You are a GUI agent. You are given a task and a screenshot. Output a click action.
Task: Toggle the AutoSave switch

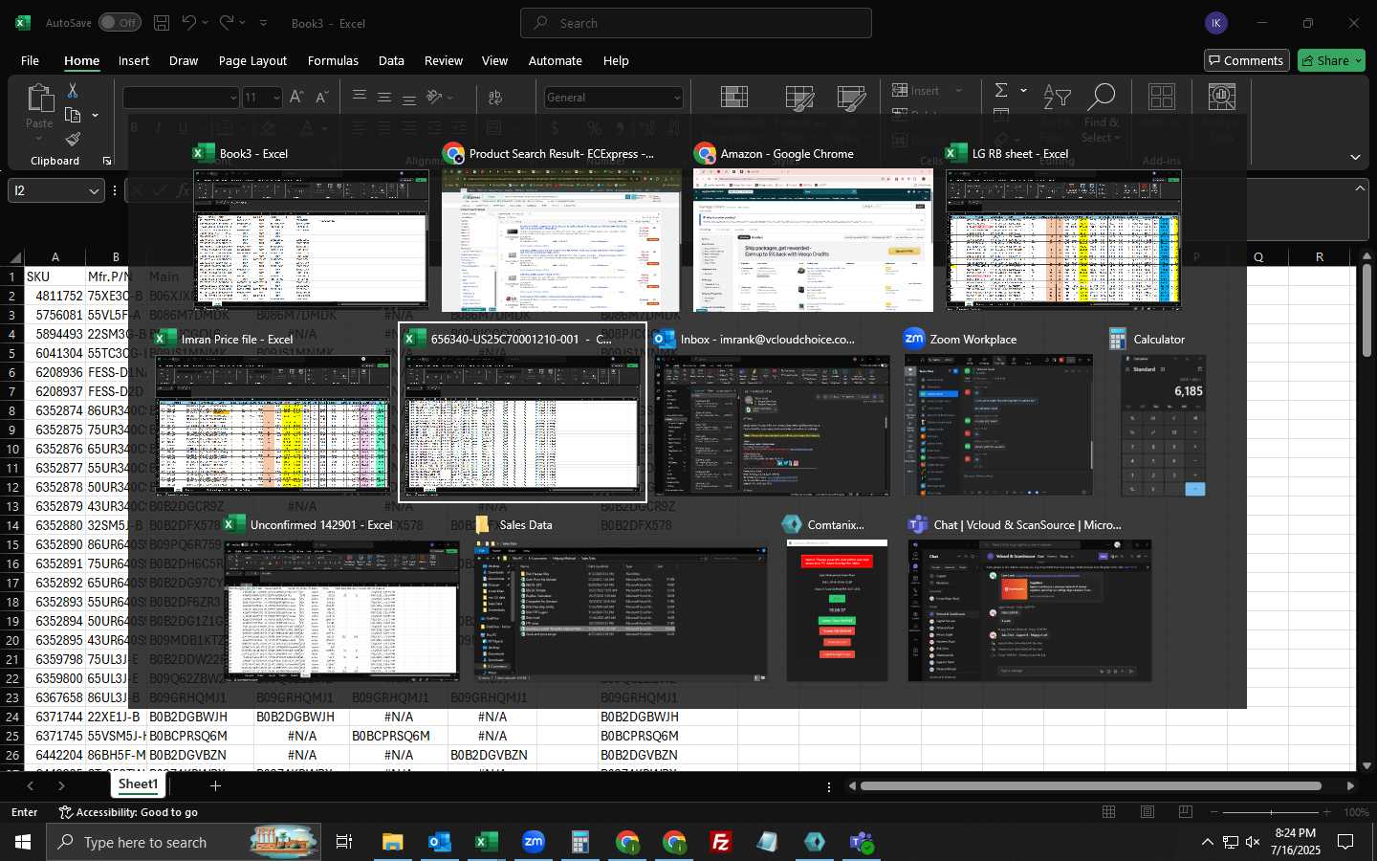tap(120, 23)
